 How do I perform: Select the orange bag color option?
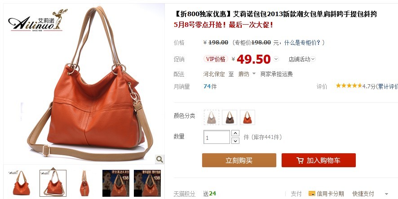248,117
